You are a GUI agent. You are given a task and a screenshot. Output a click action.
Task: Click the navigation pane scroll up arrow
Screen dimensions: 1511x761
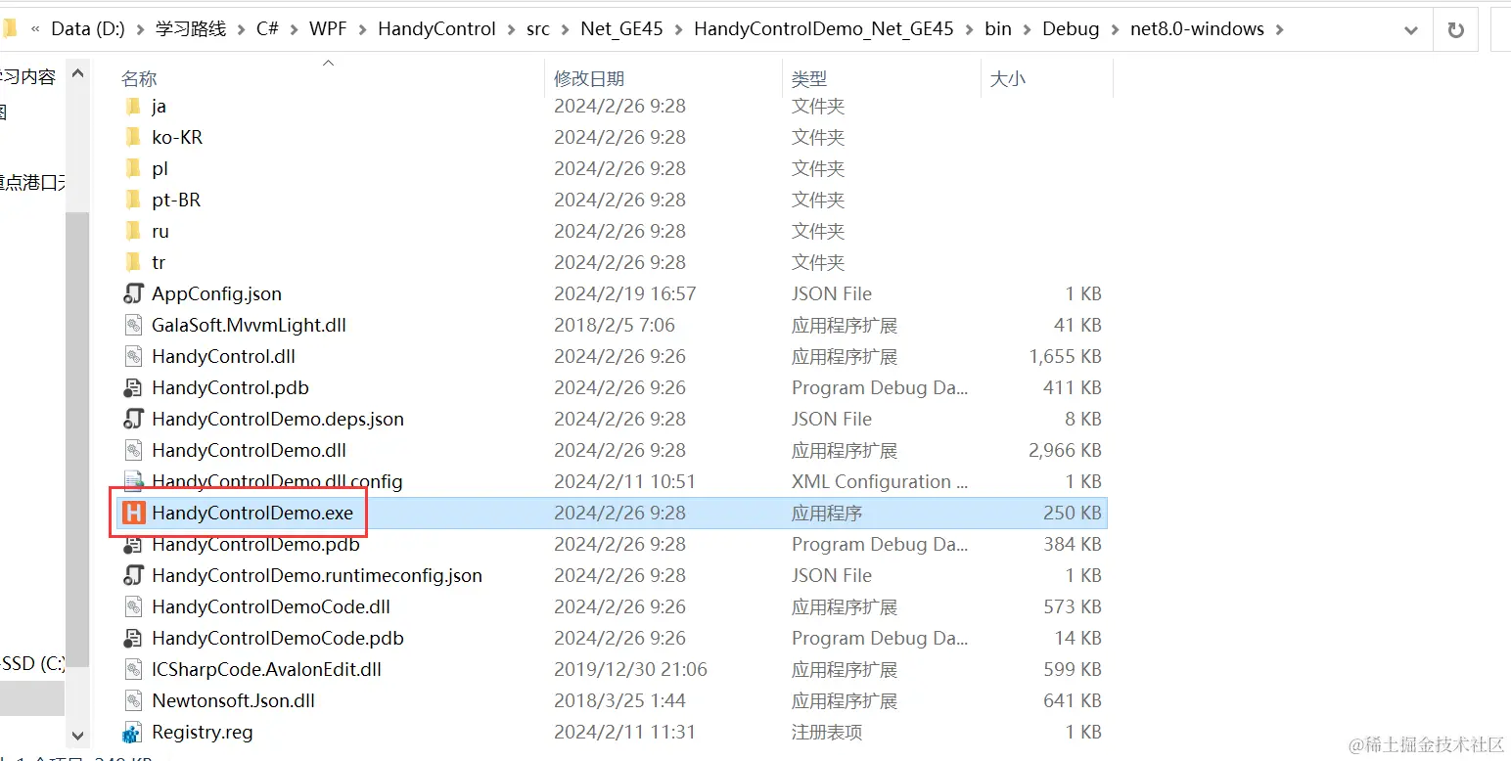77,73
